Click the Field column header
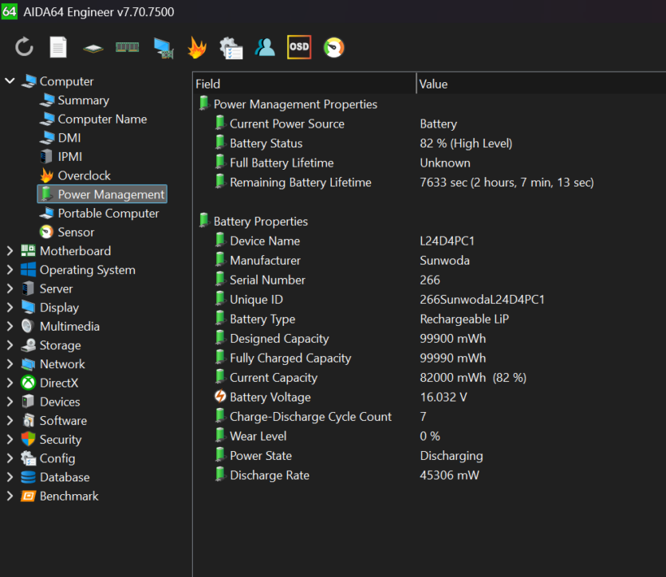This screenshot has width=666, height=577. click(x=305, y=84)
